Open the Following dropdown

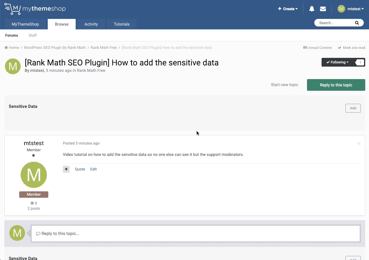337,62
